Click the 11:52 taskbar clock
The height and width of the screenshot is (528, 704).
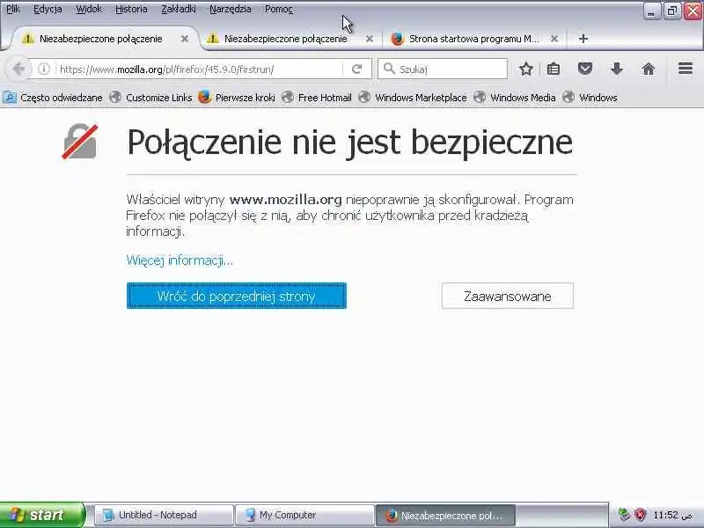pyautogui.click(x=672, y=515)
